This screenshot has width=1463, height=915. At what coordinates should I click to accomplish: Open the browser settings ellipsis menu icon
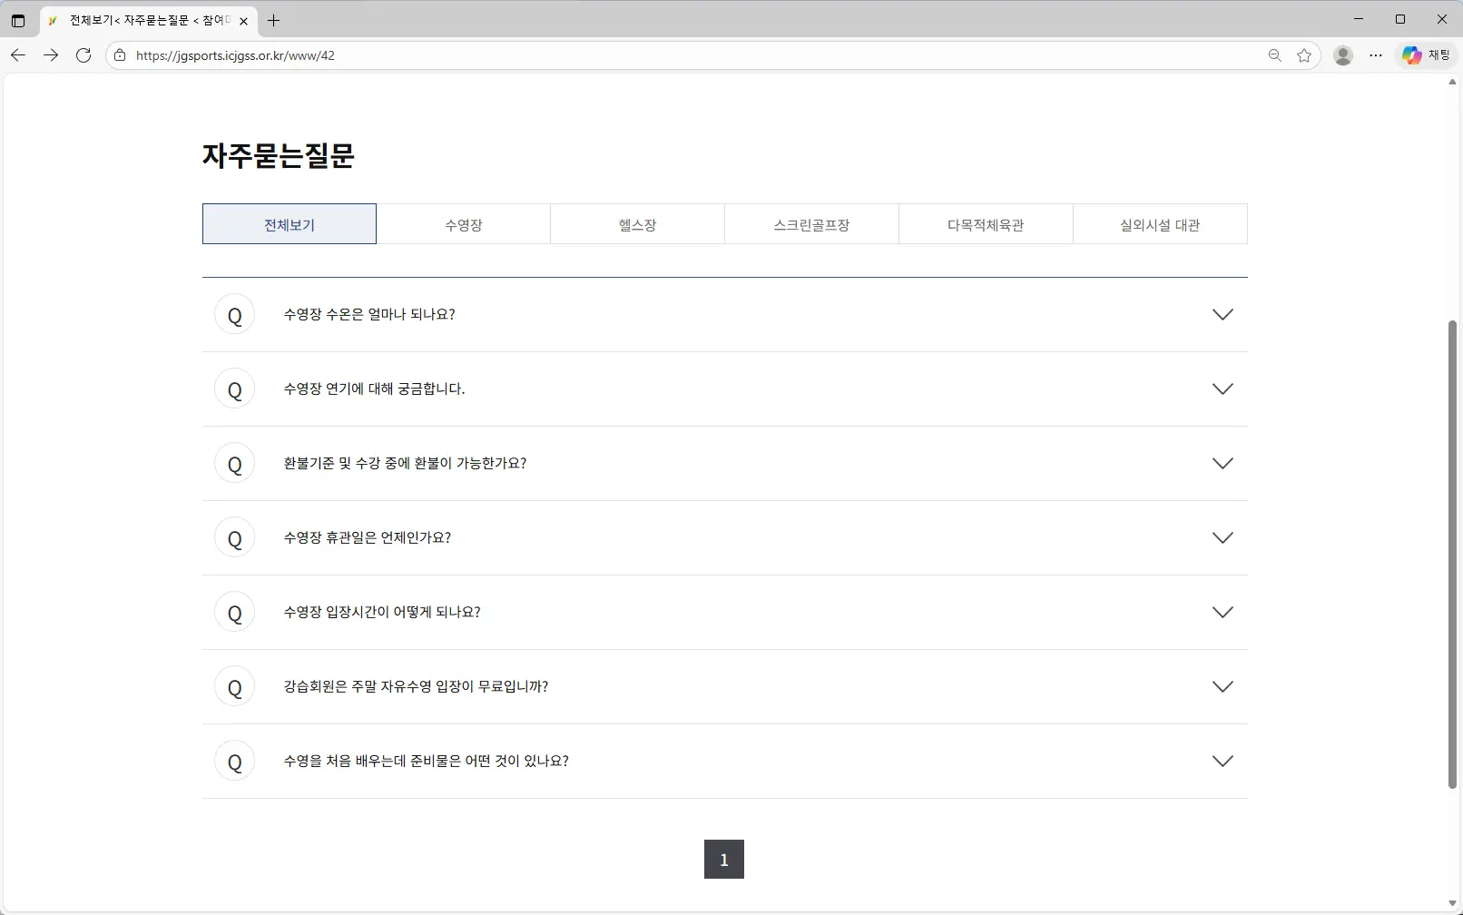click(1376, 55)
